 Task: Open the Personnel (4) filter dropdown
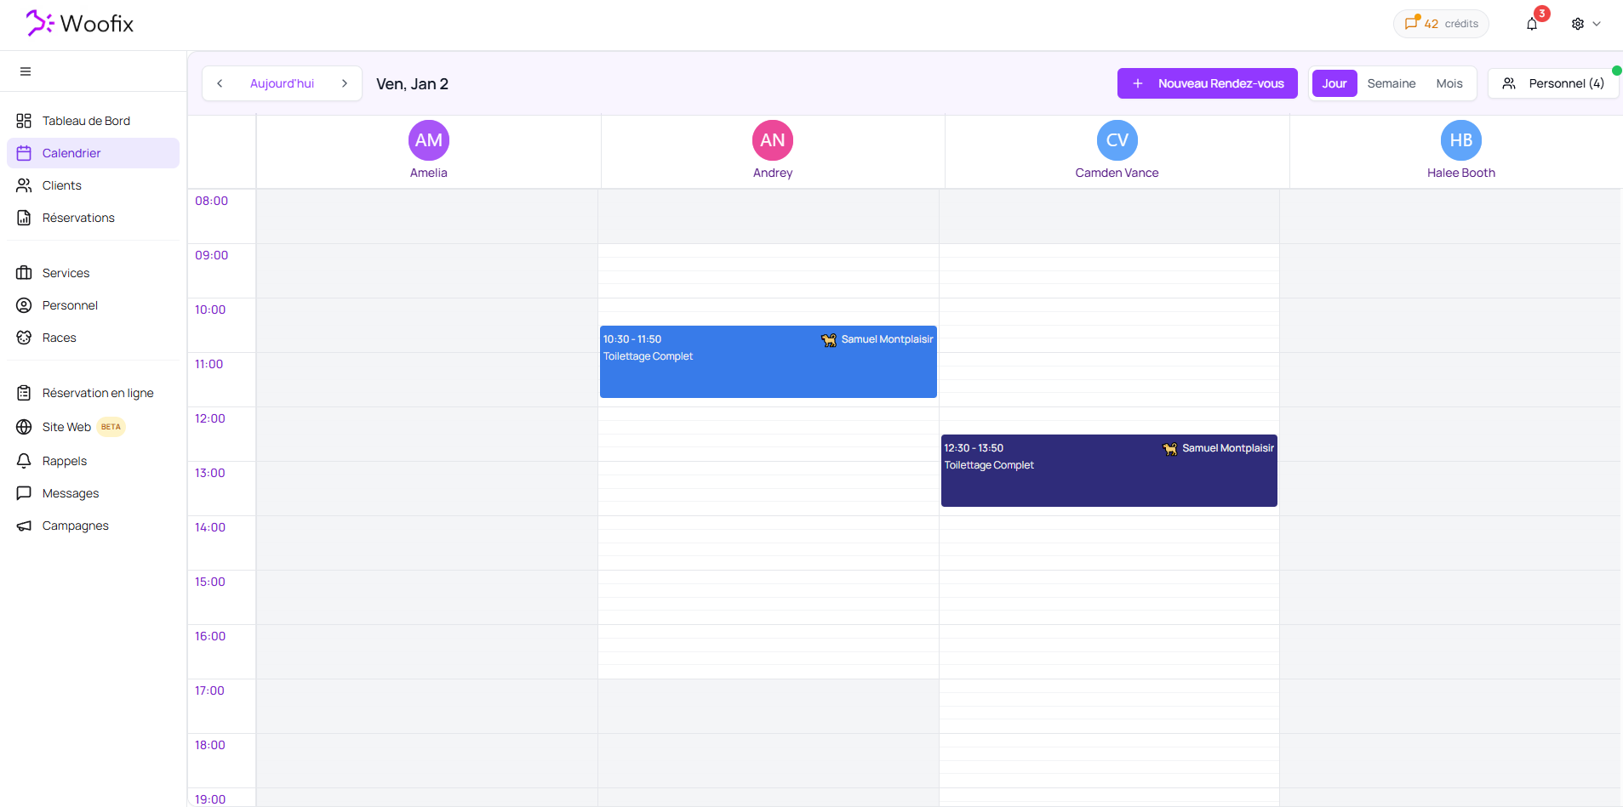click(1552, 83)
